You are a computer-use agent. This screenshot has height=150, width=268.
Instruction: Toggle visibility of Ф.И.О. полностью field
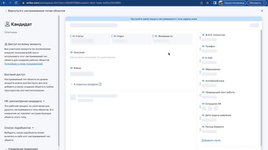click(x=203, y=35)
